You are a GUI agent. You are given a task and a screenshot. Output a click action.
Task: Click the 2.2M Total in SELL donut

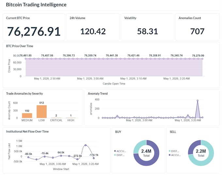(201, 153)
